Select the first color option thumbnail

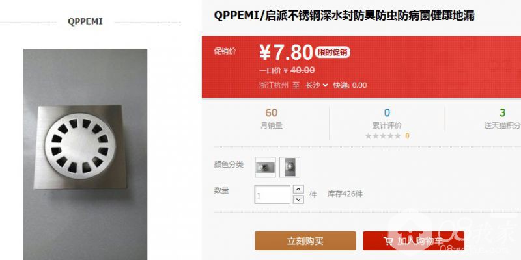point(265,167)
